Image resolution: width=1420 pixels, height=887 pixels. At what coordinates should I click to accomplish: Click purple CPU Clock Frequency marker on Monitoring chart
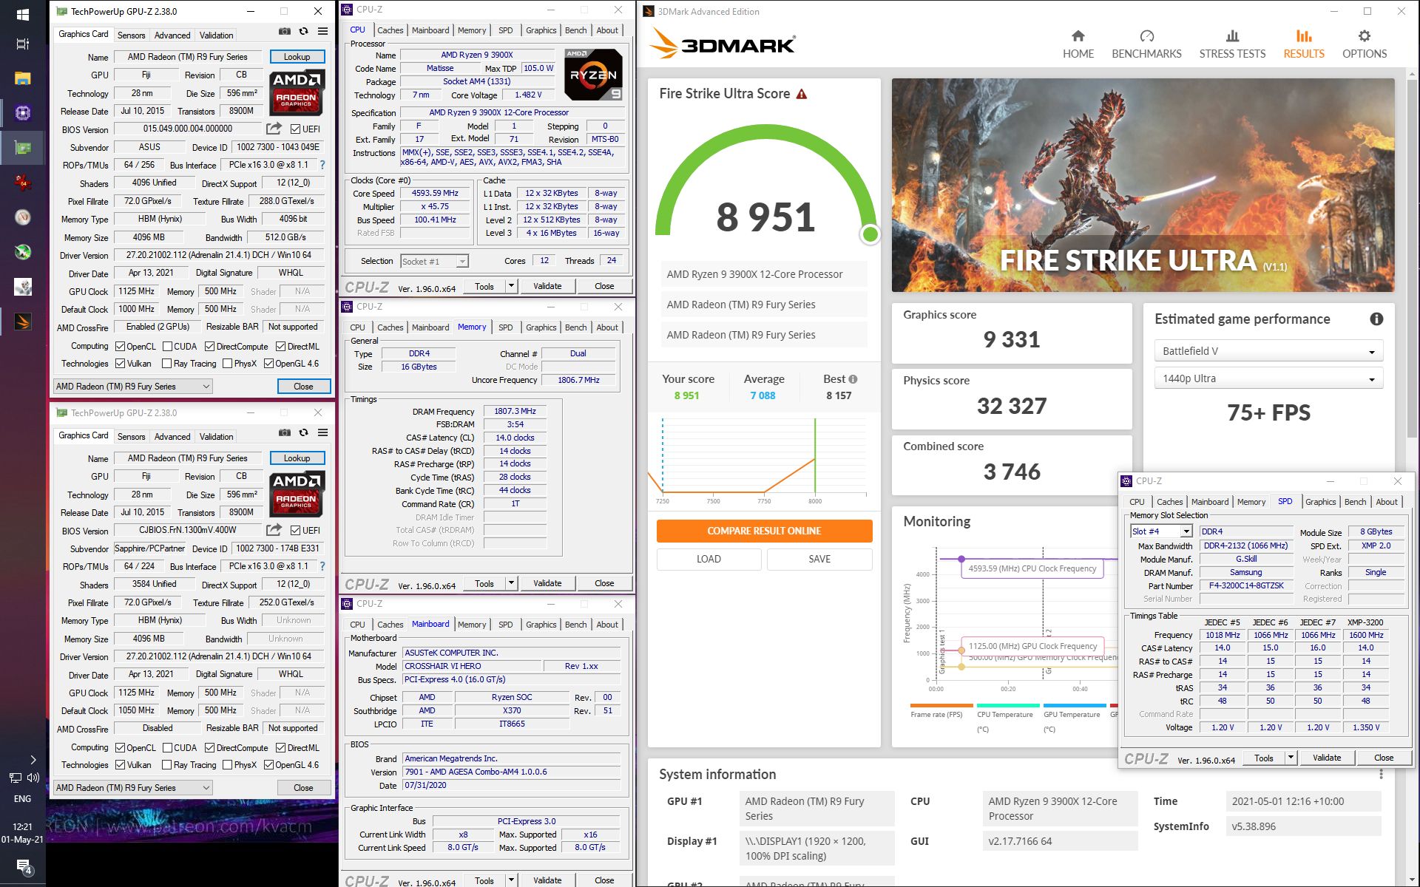(x=961, y=559)
